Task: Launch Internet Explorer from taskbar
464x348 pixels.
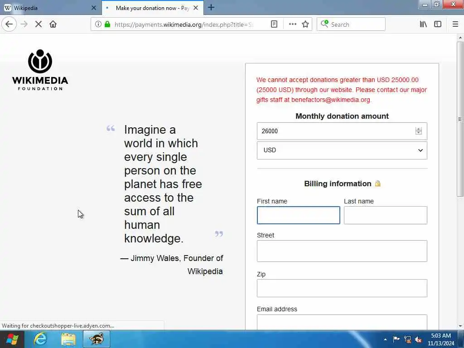Action: pos(40,339)
